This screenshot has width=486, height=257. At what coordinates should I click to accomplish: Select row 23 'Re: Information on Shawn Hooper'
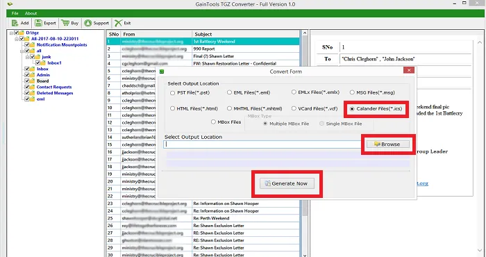coord(203,204)
